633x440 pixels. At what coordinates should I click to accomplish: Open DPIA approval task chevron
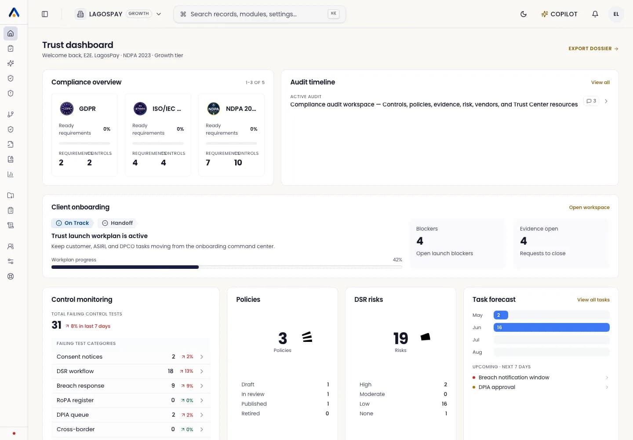pos(607,387)
